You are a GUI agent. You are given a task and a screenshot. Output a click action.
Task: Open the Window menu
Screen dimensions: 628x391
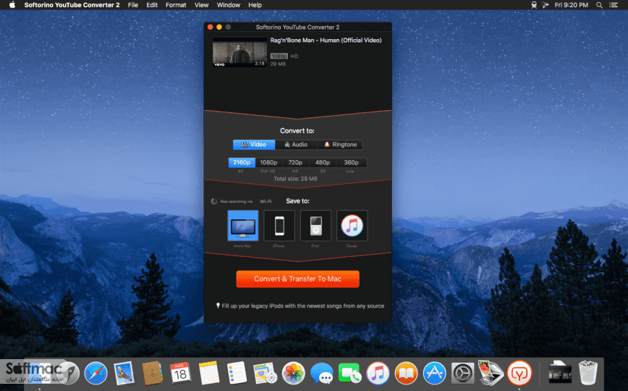coord(229,5)
